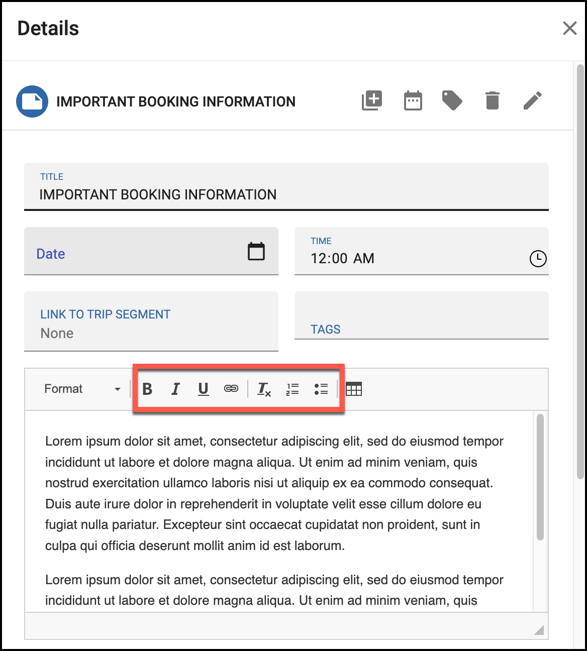Screen dimensions: 587x651
Task: Click the pencil edit icon
Action: [533, 100]
